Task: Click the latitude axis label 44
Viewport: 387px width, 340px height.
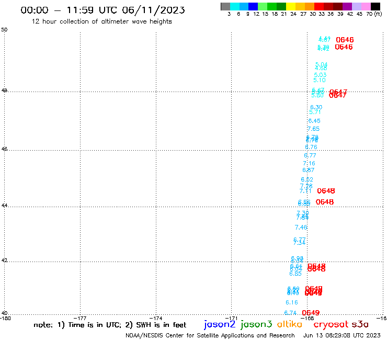Action: coord(4,206)
